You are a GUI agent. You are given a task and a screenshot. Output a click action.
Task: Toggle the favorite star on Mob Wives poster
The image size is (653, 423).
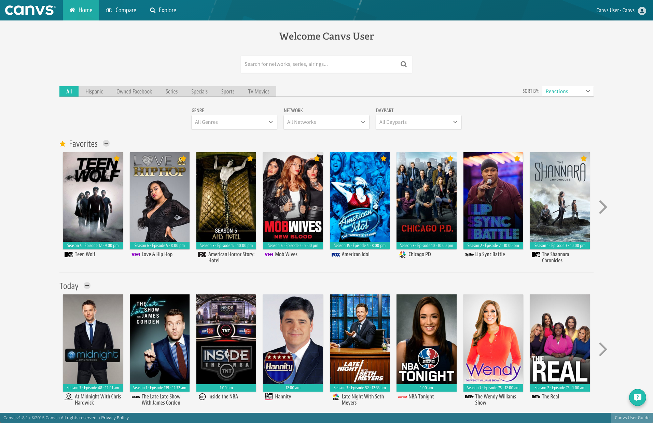tap(317, 159)
